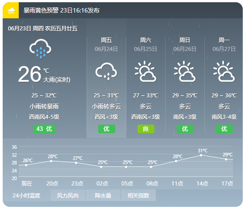The height and width of the screenshot is (210, 245).
Task: Click Sunday's partly cloudy icon
Action: pyautogui.click(x=185, y=71)
